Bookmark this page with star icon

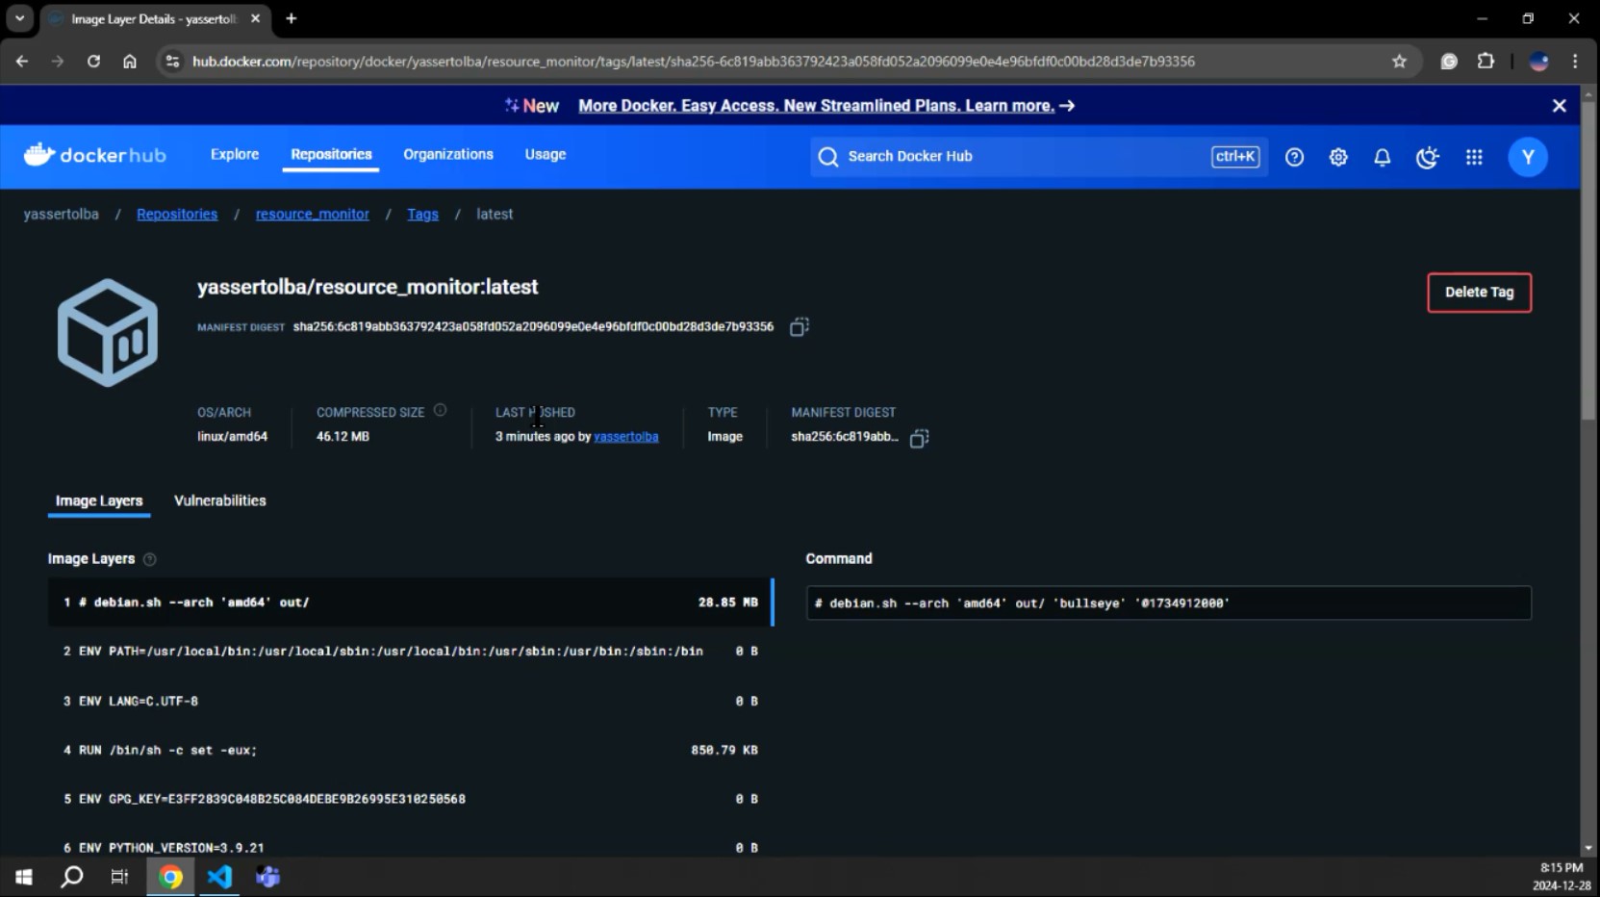pos(1399,61)
